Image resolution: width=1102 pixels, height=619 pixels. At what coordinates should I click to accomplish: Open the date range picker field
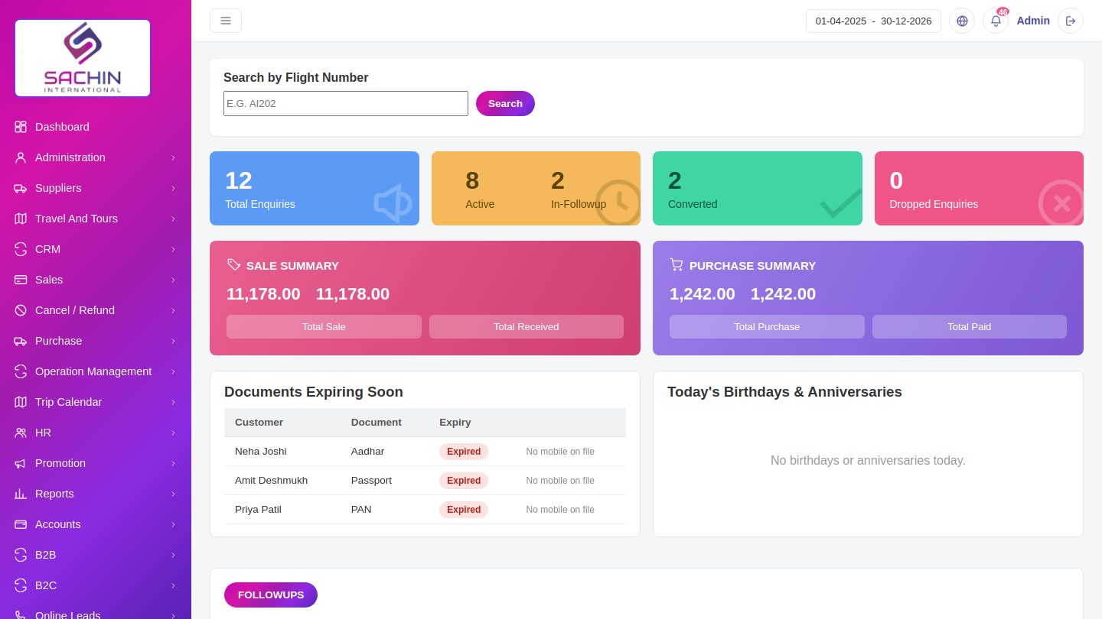pyautogui.click(x=873, y=21)
